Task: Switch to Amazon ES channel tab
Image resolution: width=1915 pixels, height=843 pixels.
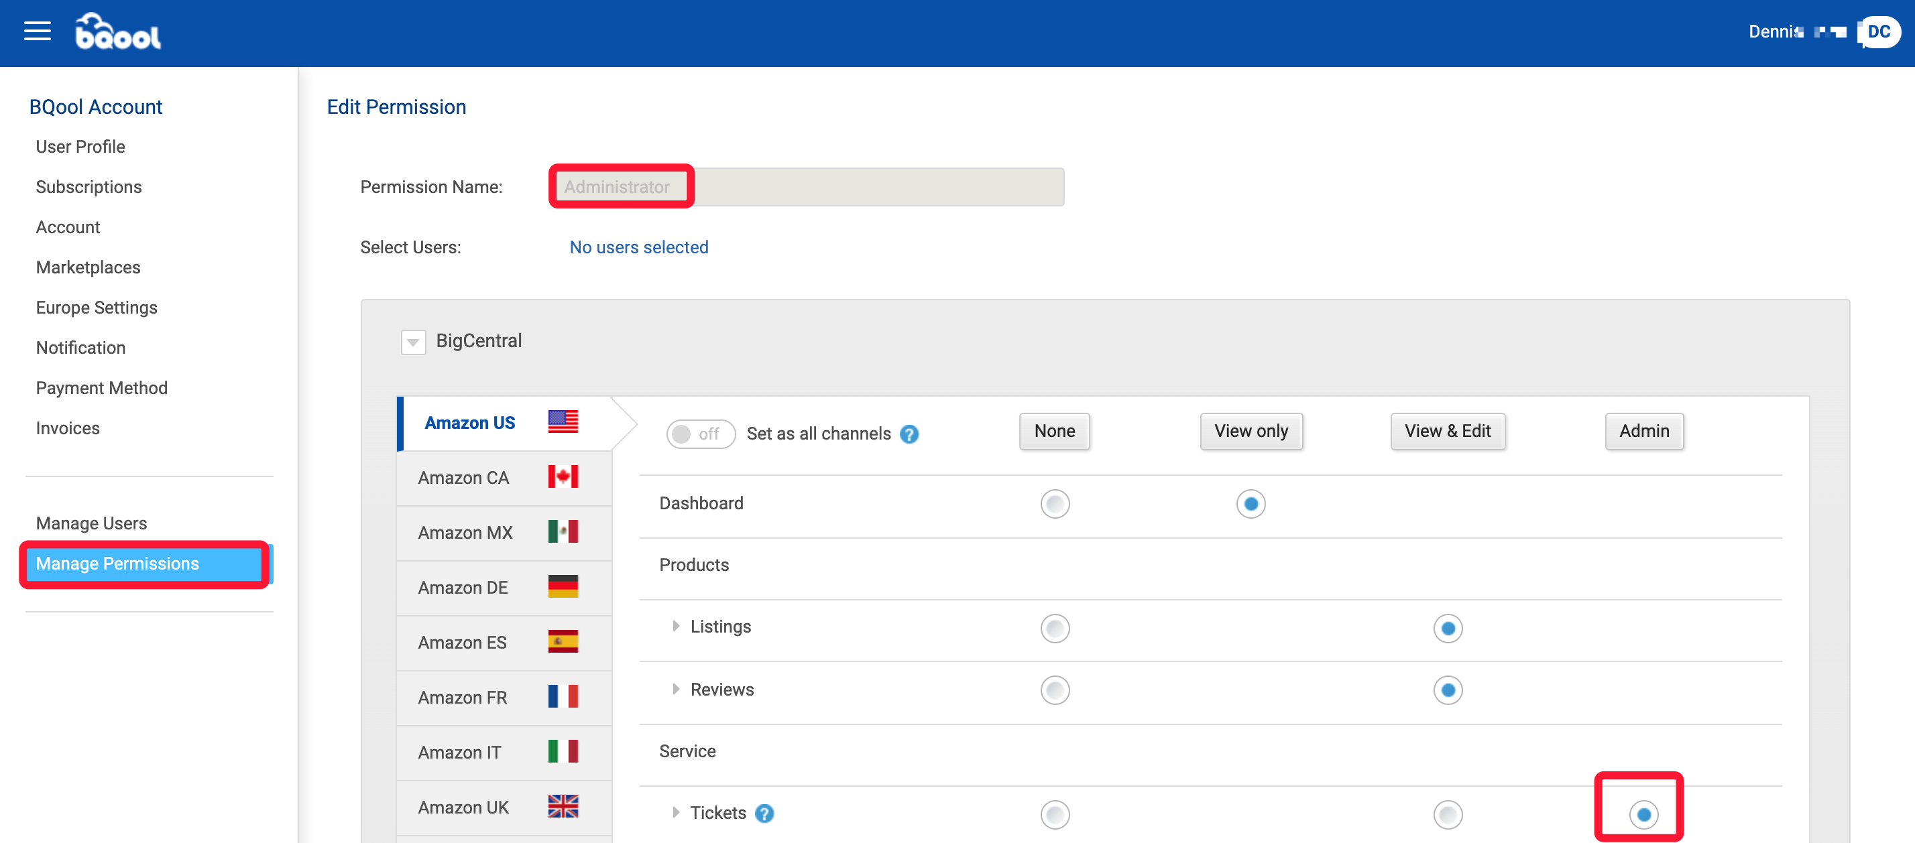Action: click(504, 643)
